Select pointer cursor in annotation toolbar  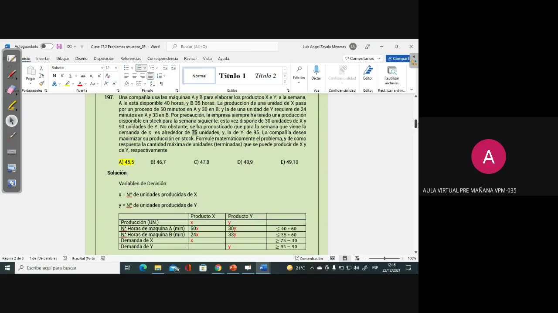coord(12,121)
